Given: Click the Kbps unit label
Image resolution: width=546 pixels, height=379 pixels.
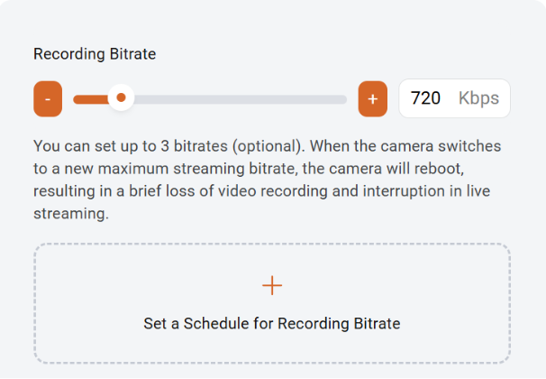Looking at the screenshot, I should [x=478, y=98].
